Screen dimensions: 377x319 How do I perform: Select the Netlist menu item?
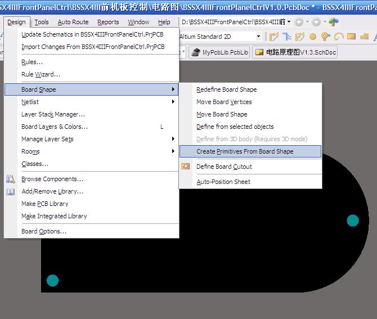(92, 102)
